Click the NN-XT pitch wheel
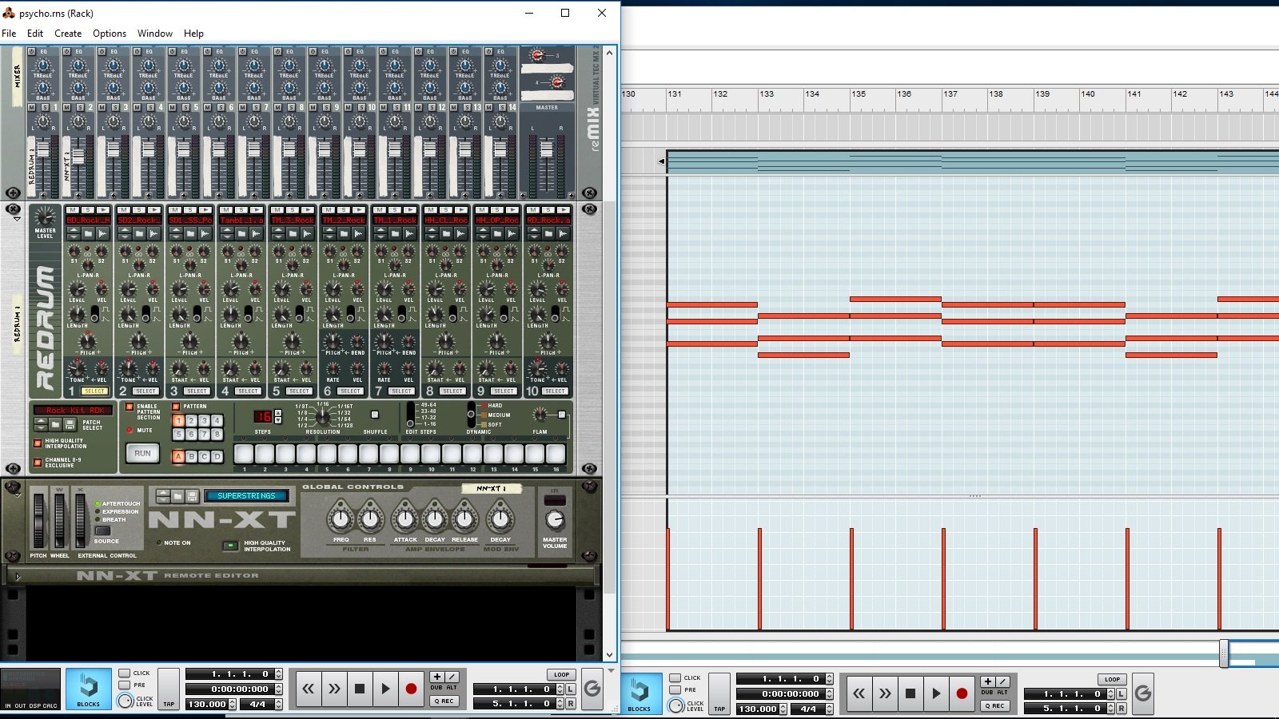Screen dimensions: 1279x719 click(x=38, y=521)
